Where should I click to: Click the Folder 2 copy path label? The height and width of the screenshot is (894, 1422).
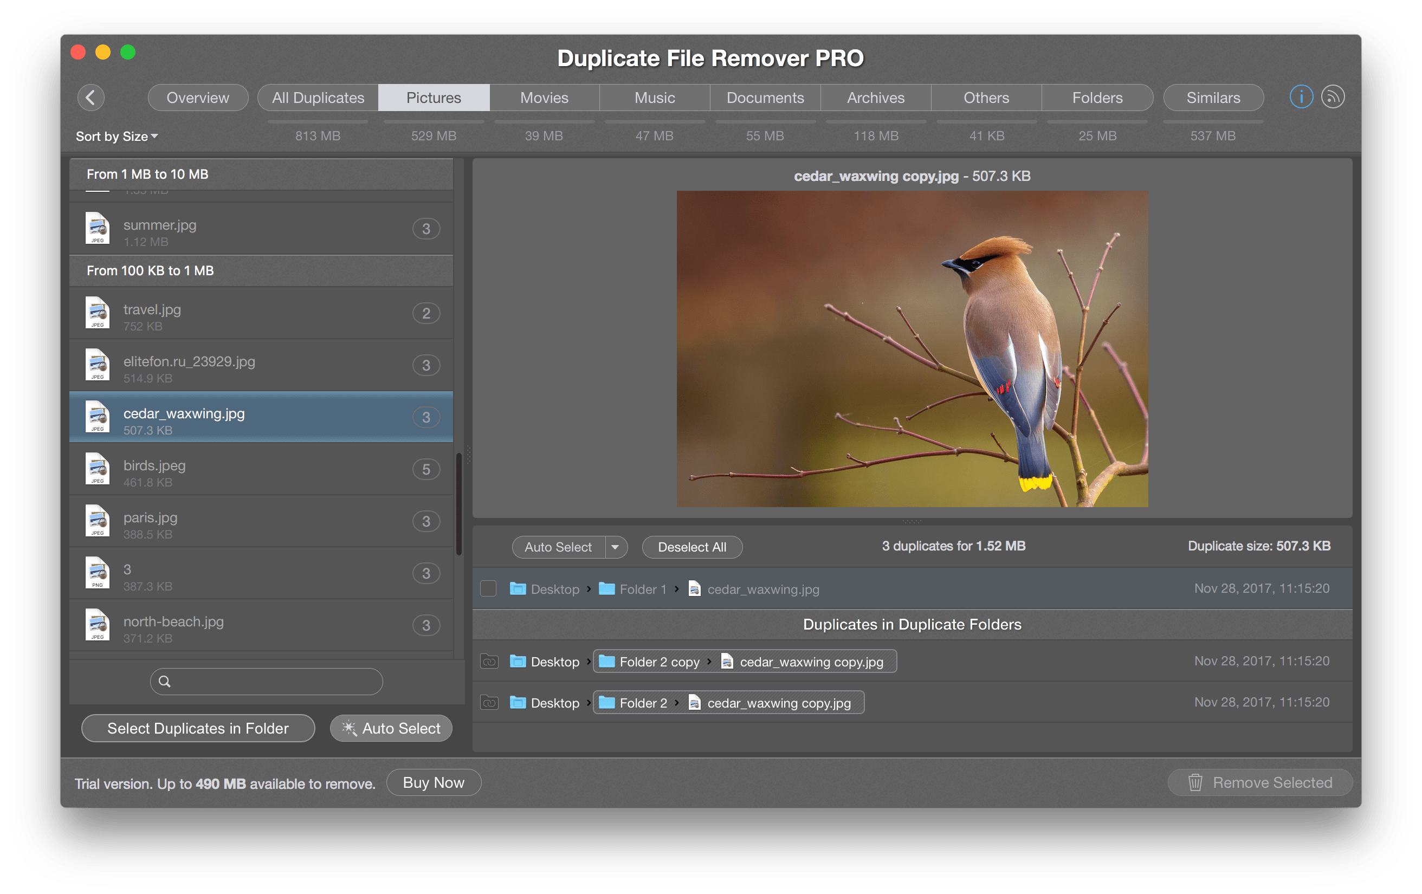click(x=659, y=662)
